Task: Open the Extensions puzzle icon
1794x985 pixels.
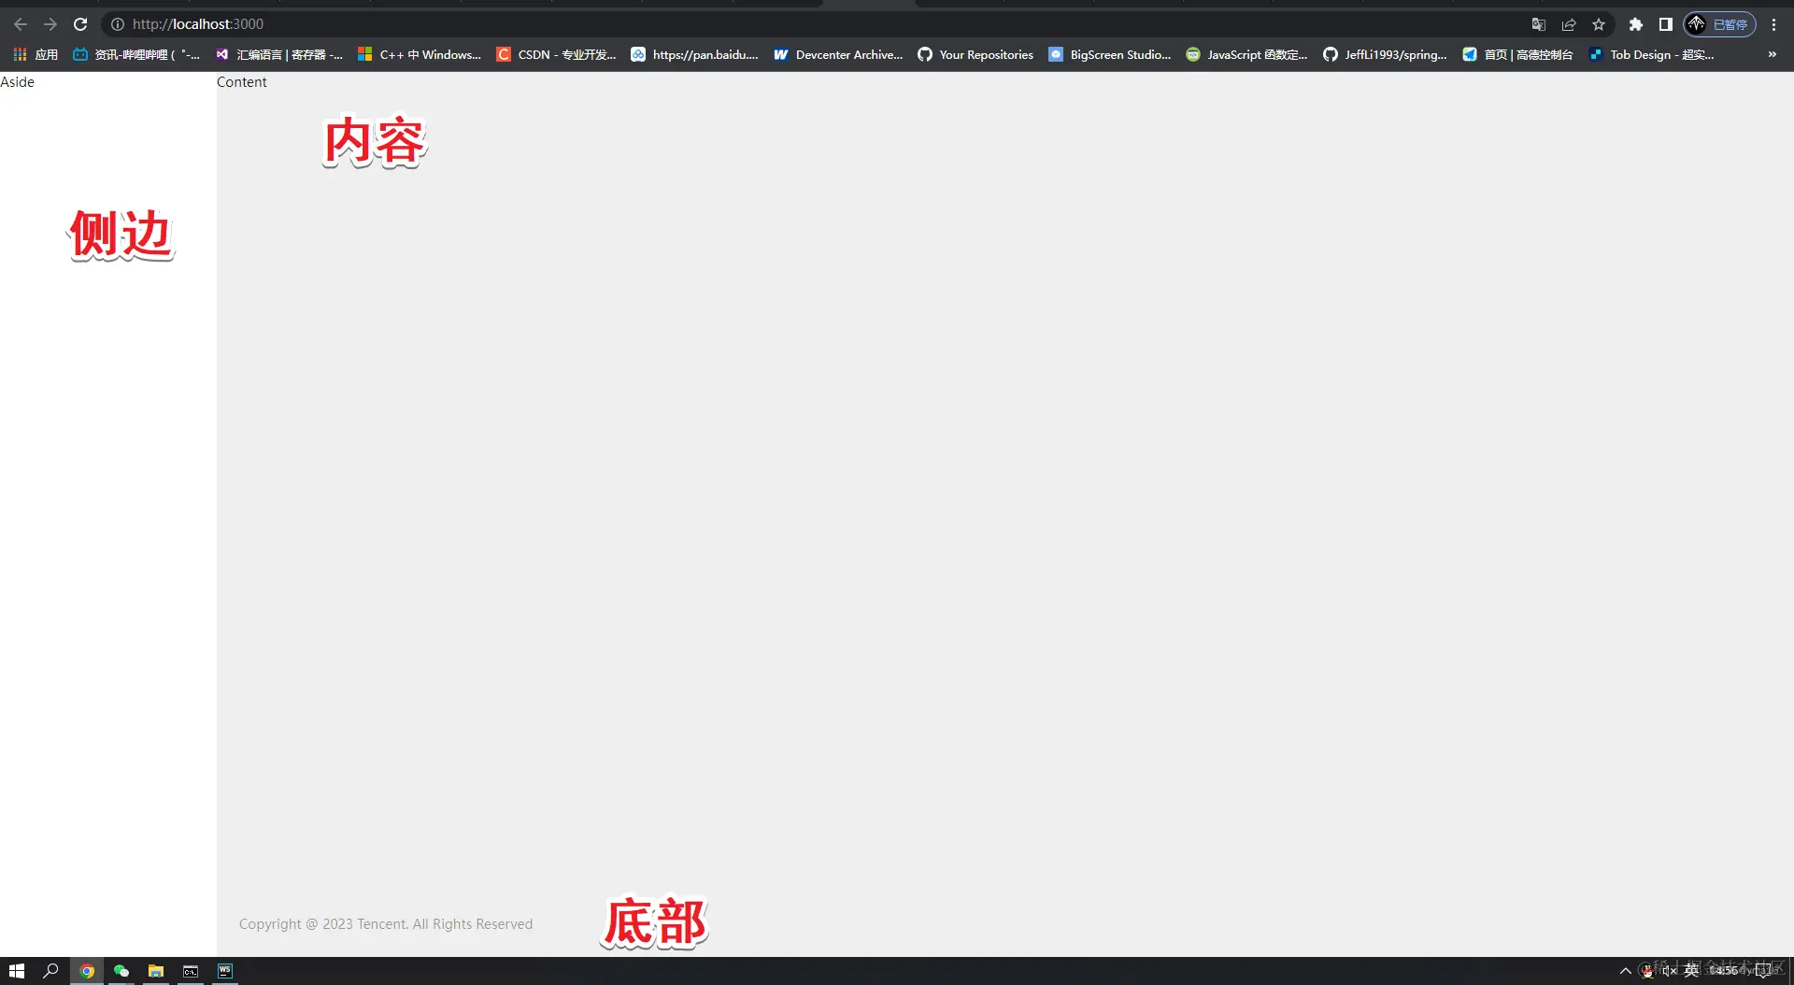Action: click(1636, 24)
